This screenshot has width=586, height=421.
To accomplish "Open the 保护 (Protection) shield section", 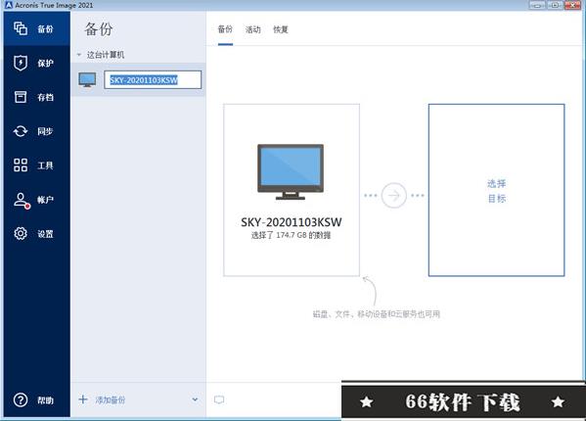I will click(36, 63).
